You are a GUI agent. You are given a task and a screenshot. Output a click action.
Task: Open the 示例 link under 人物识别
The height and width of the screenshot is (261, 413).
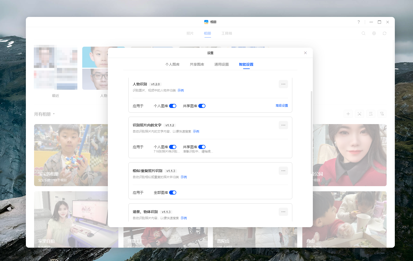tap(181, 91)
